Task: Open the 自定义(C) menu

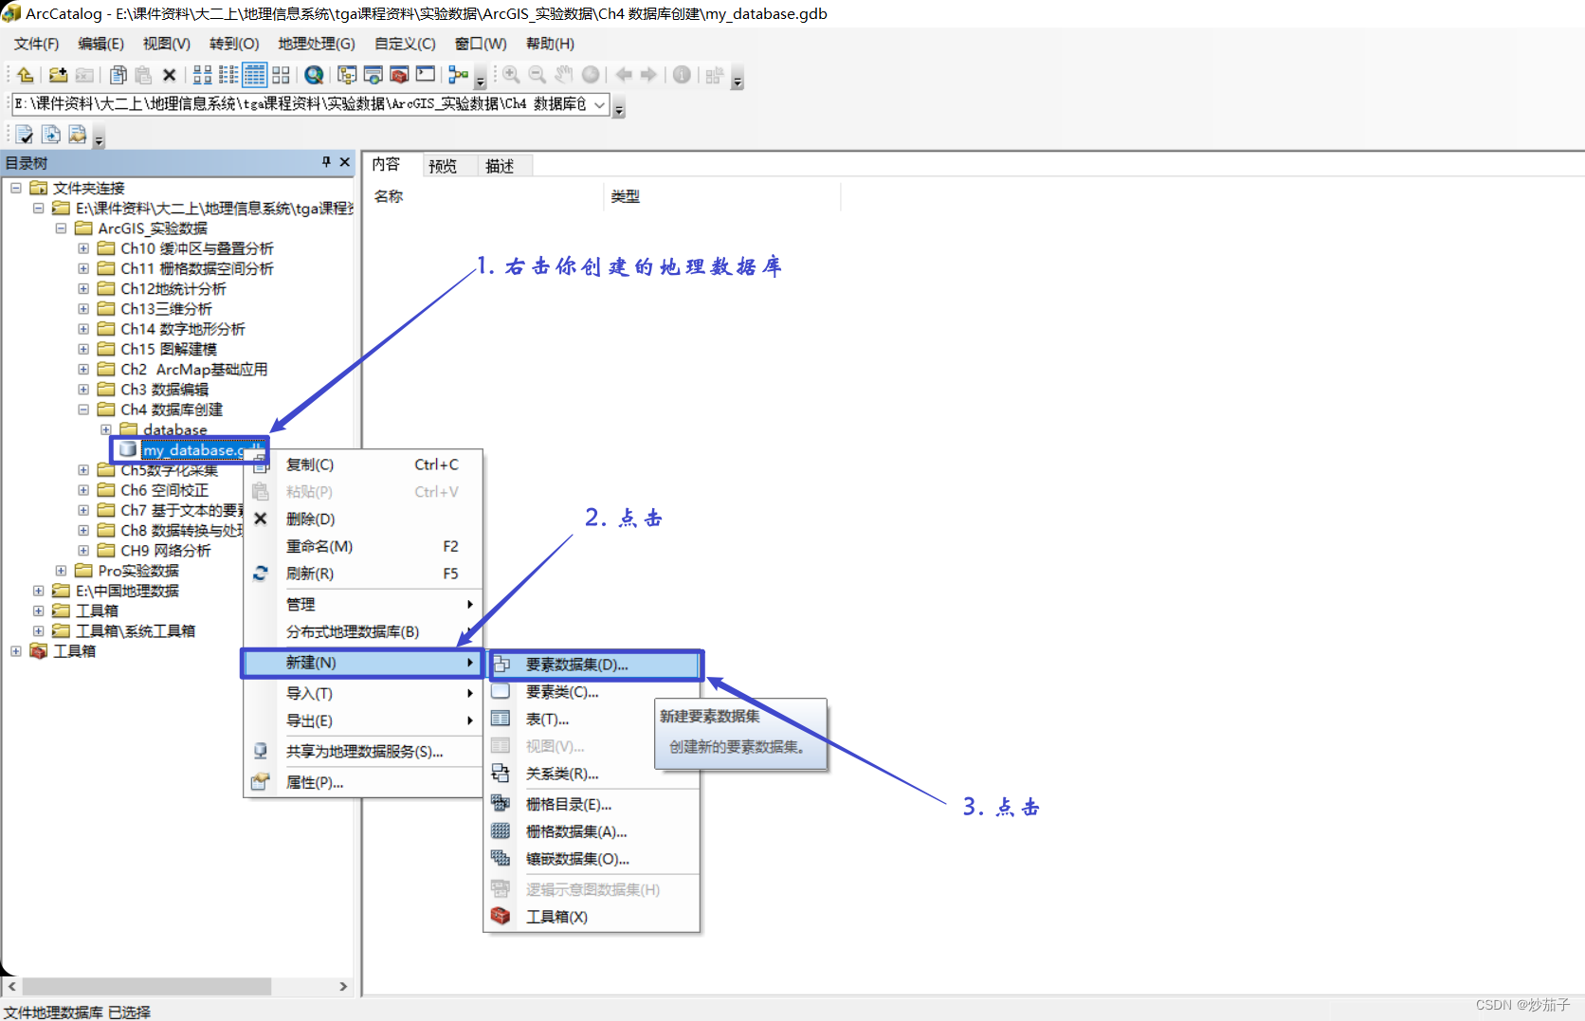Action: 405,44
